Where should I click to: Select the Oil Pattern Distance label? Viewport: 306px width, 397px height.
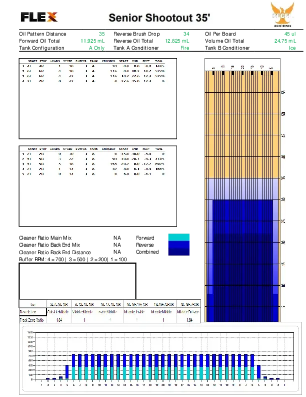tap(42, 34)
